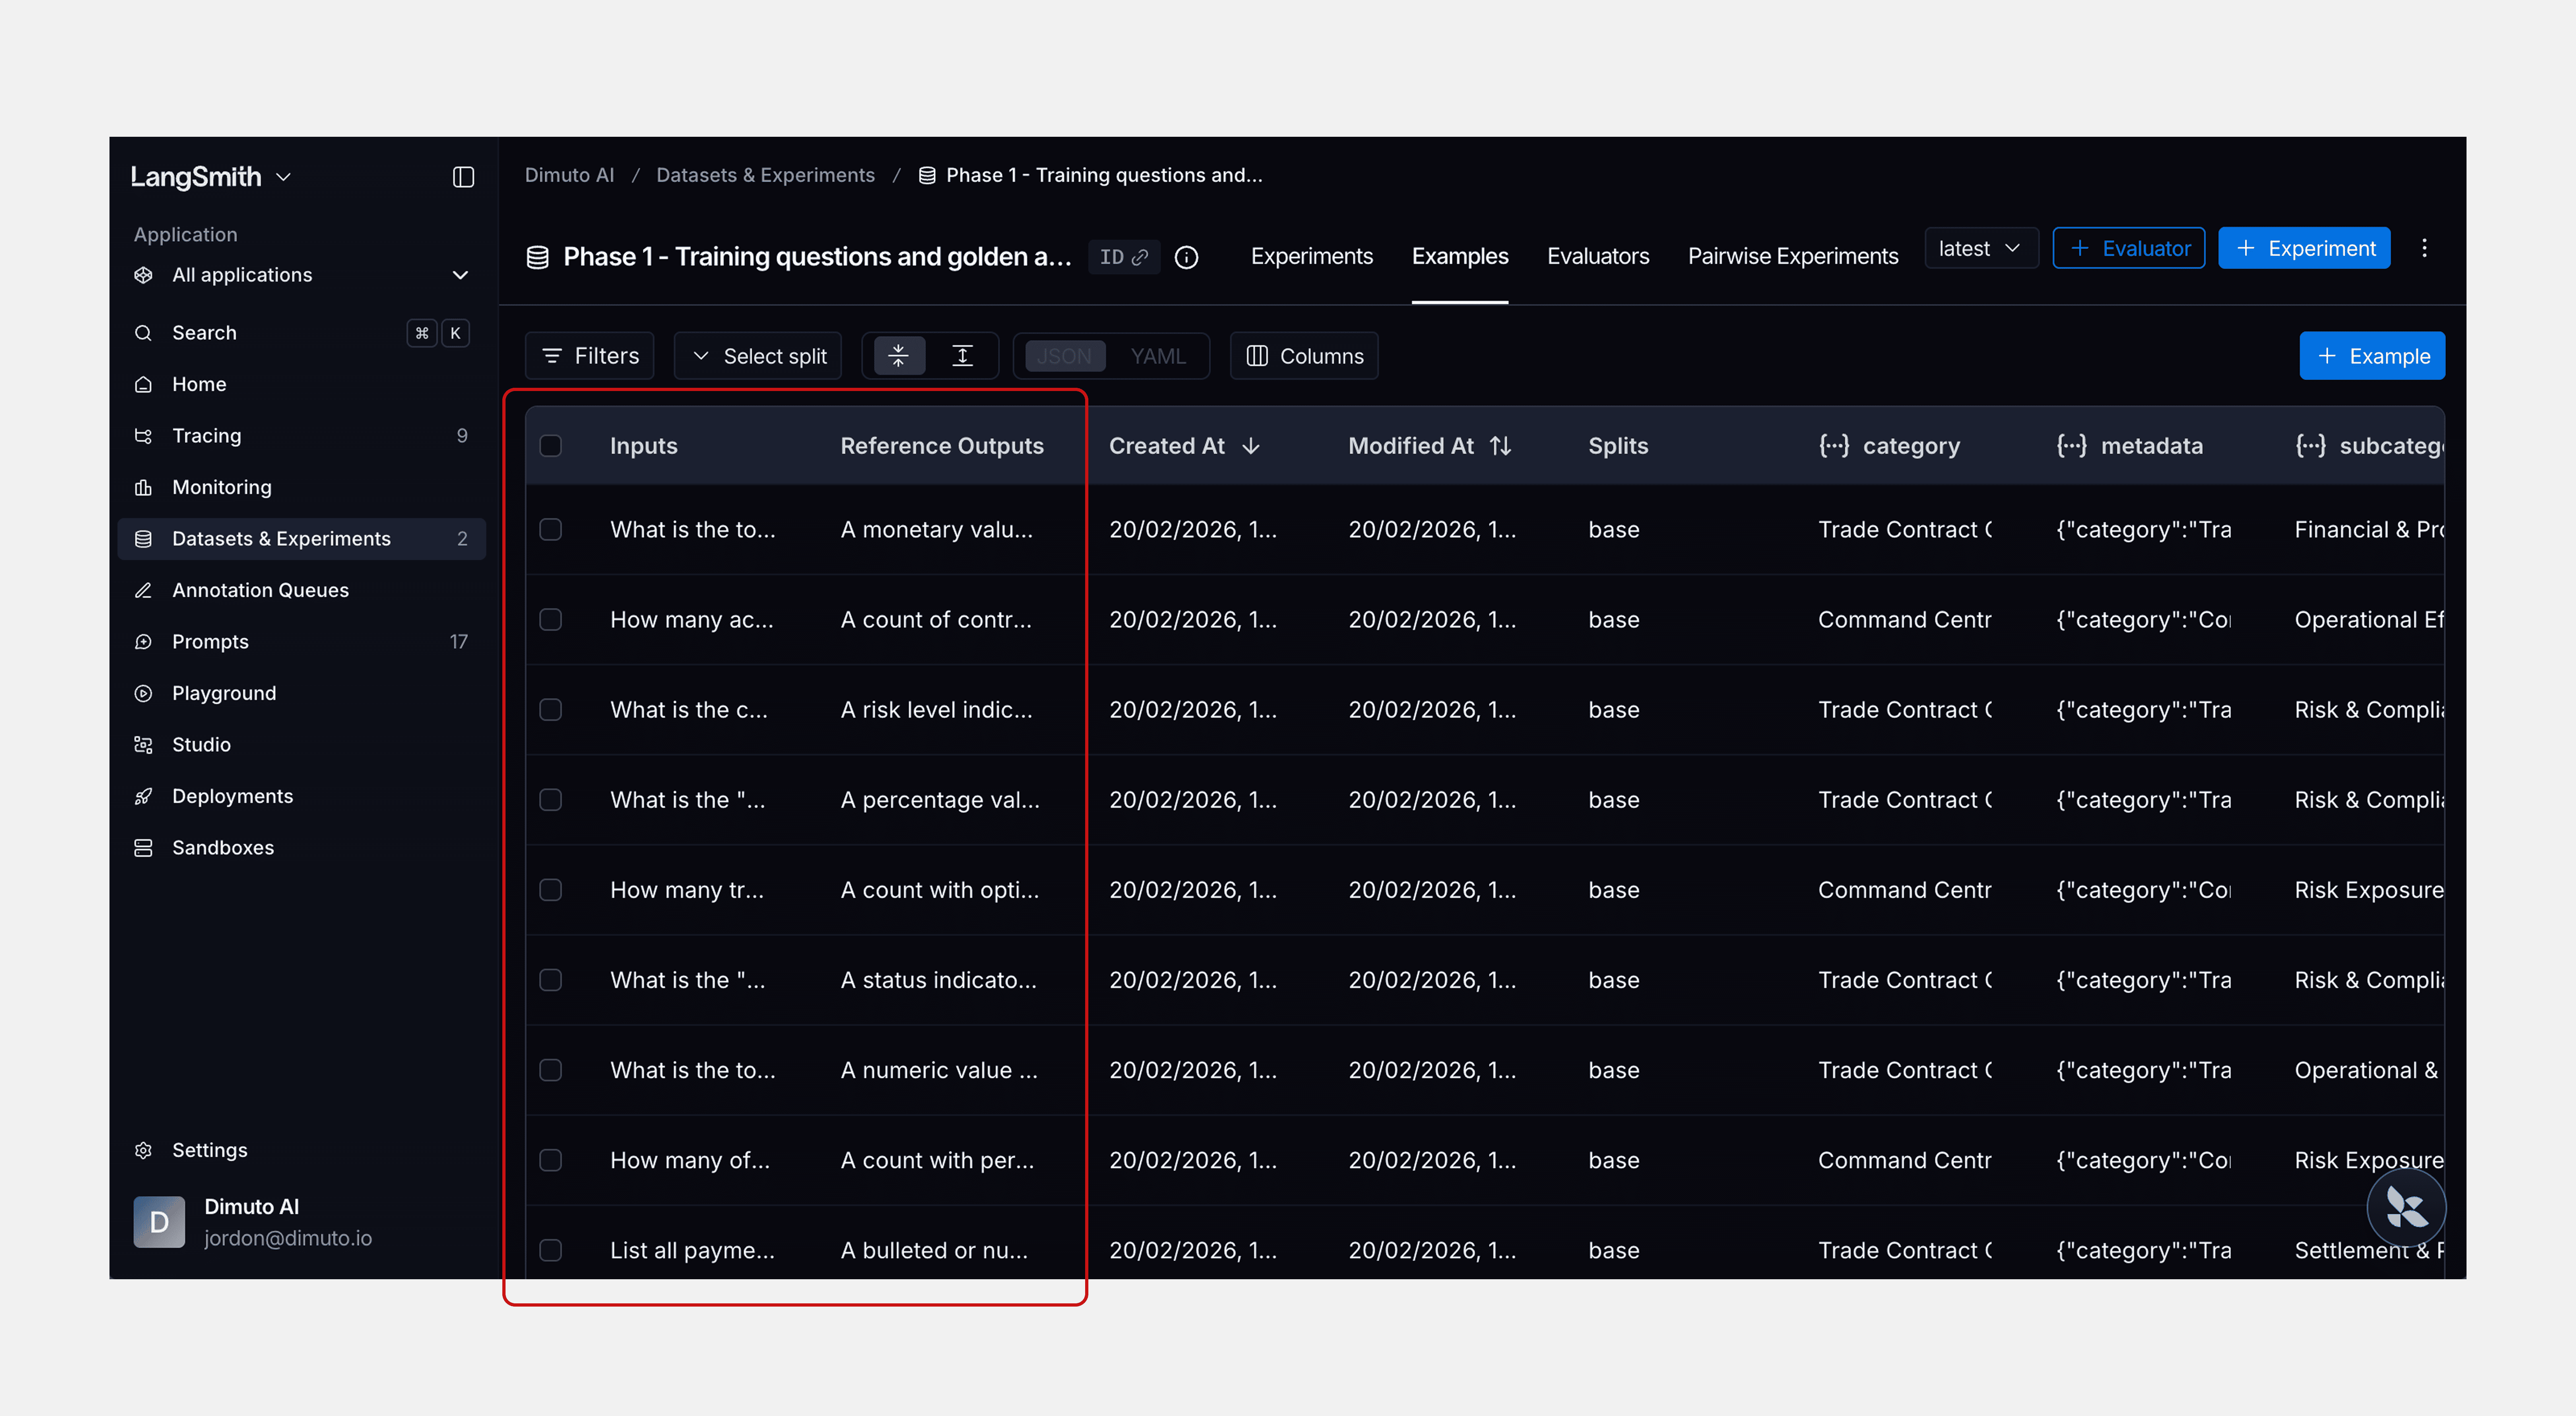Open the three-dot more options menu
This screenshot has height=1416, width=2576.
(x=2424, y=248)
